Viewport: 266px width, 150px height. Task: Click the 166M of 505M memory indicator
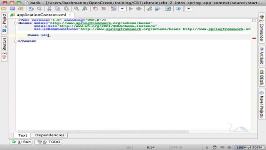pos(249,147)
